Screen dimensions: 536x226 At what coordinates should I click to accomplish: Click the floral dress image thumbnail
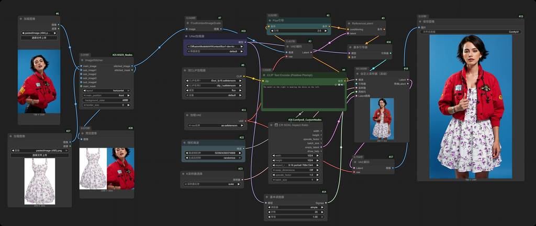point(40,181)
